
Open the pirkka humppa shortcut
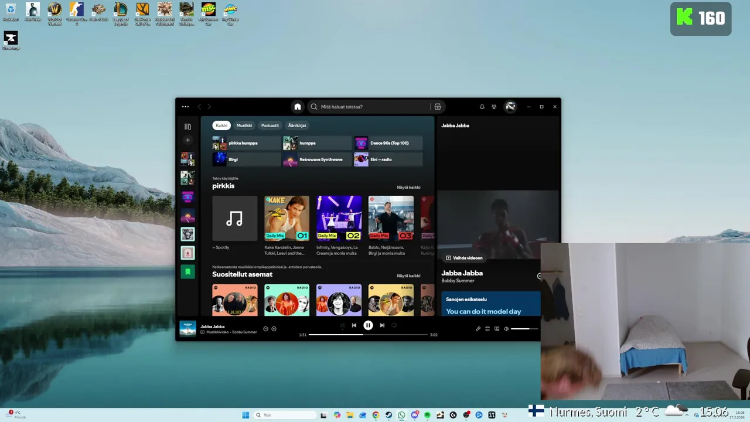[247, 143]
